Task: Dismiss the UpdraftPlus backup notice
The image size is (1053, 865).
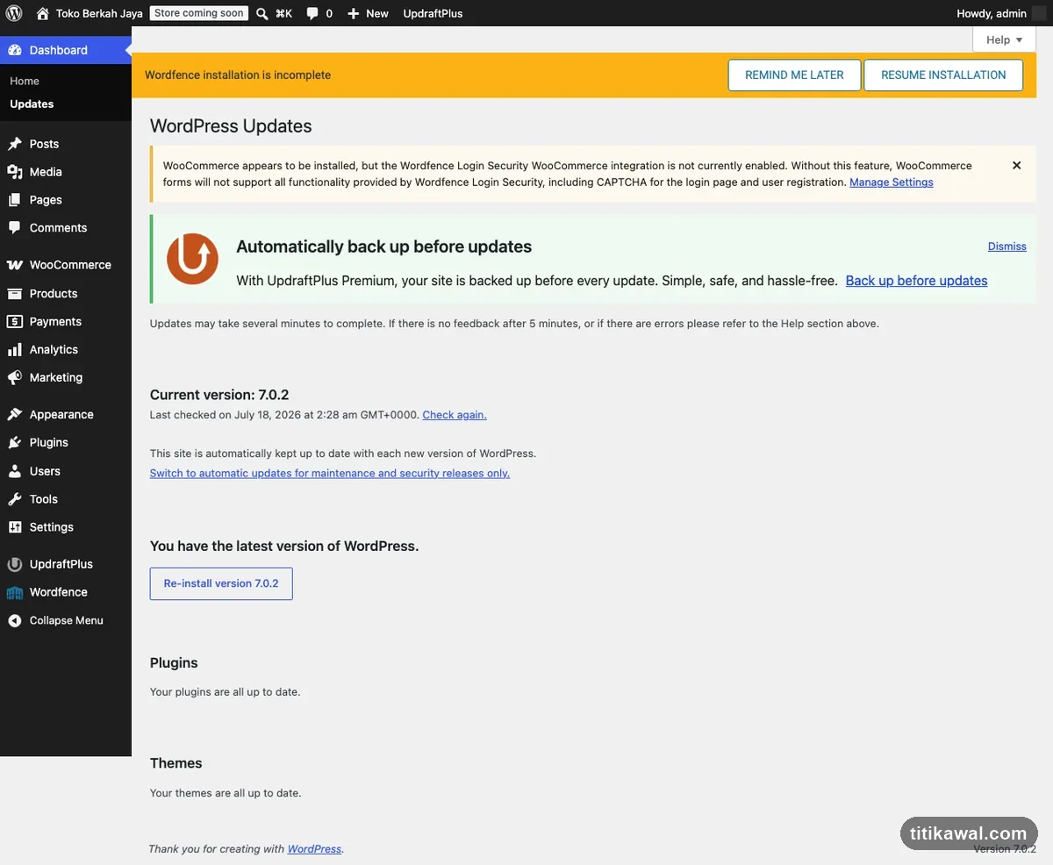Action: (x=1007, y=247)
